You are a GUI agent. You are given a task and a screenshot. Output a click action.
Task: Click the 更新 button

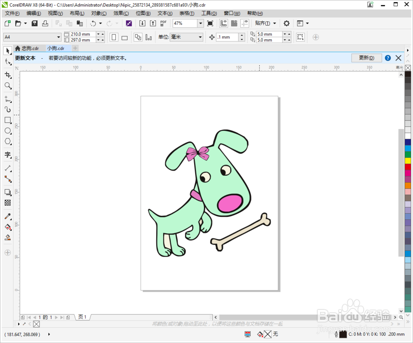[x=367, y=58]
